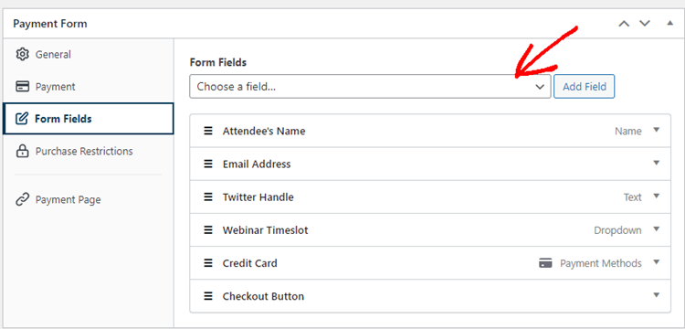The image size is (685, 329).
Task: Expand the Email Address field arrow
Action: click(x=656, y=163)
